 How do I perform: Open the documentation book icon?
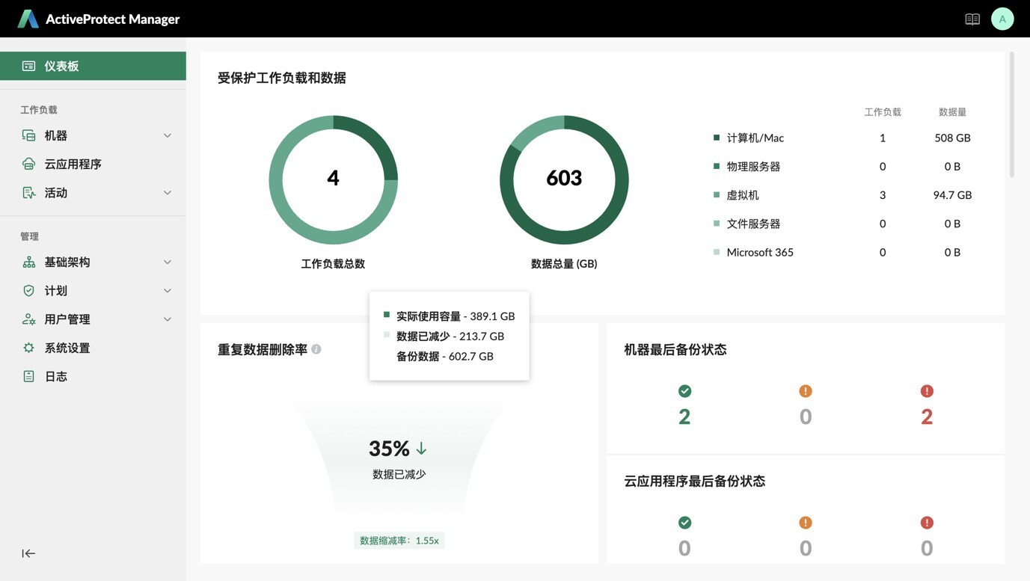[x=972, y=19]
